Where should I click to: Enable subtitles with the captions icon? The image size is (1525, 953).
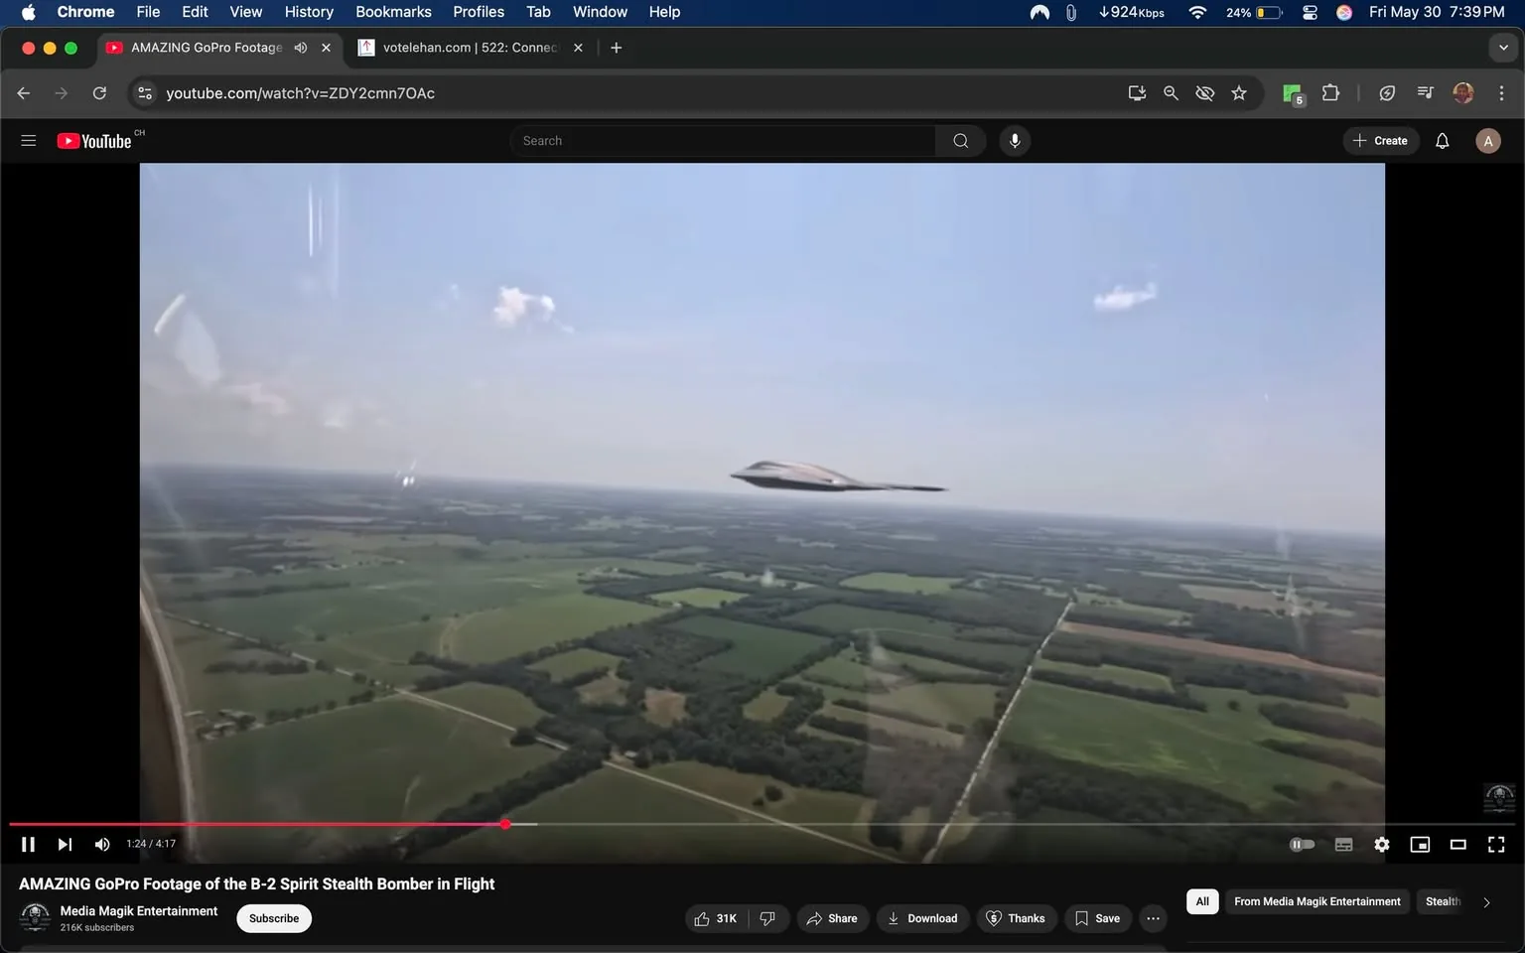pos(1342,844)
